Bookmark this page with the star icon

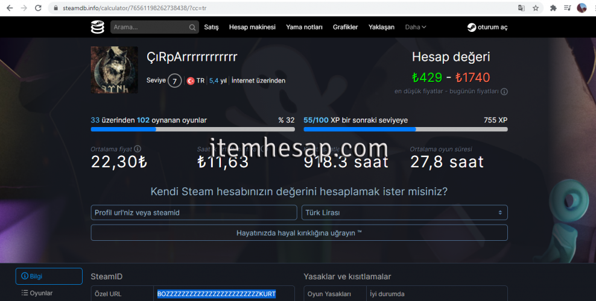(x=535, y=8)
